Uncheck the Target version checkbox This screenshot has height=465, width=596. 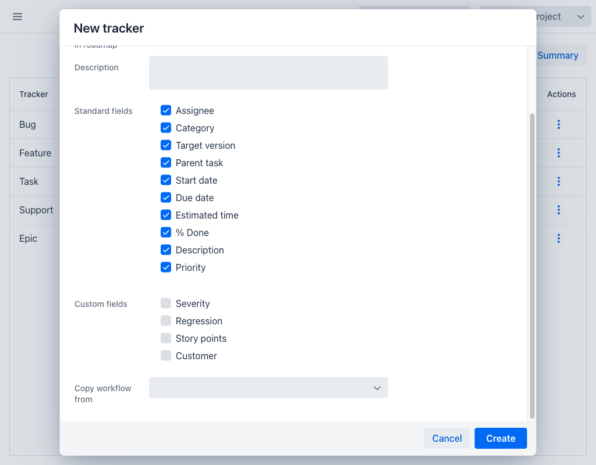[x=166, y=145]
